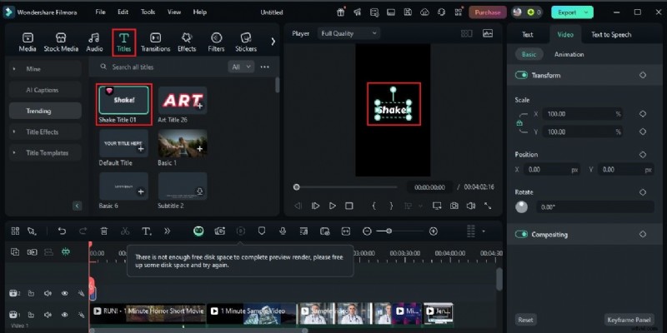Take a snapshot of the preview
Screen dimensions: 667x333
click(454, 206)
